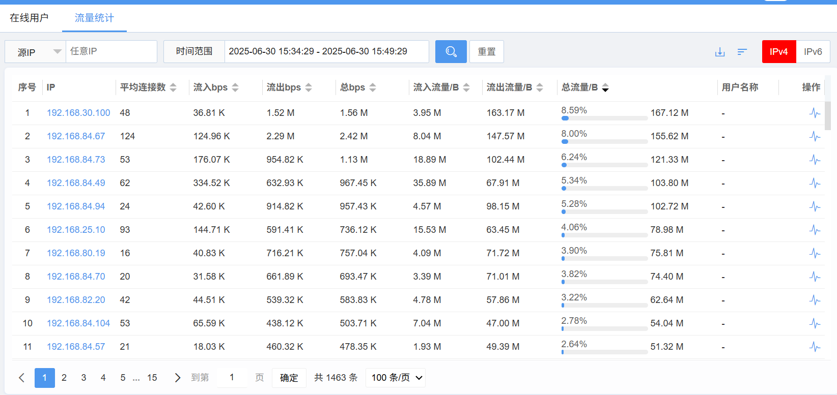Click the 8.59% traffic progress bar
Viewport: 837px width, 395px height.
click(604, 118)
